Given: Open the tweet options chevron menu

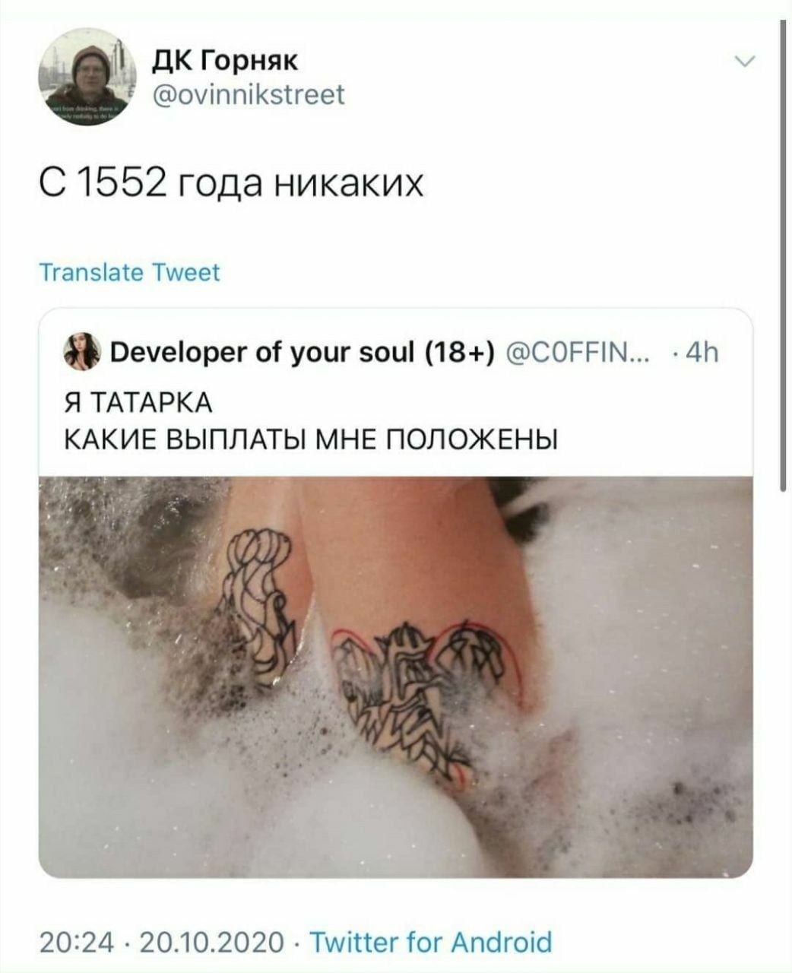Looking at the screenshot, I should pyautogui.click(x=746, y=62).
